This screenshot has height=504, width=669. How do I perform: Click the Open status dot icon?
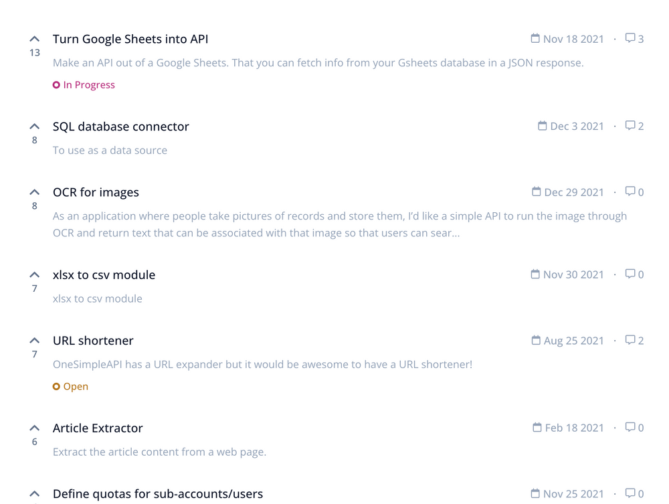coord(56,386)
